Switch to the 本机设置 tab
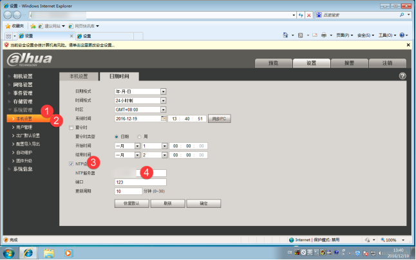Image resolution: width=416 pixels, height=260 pixels. [x=79, y=76]
